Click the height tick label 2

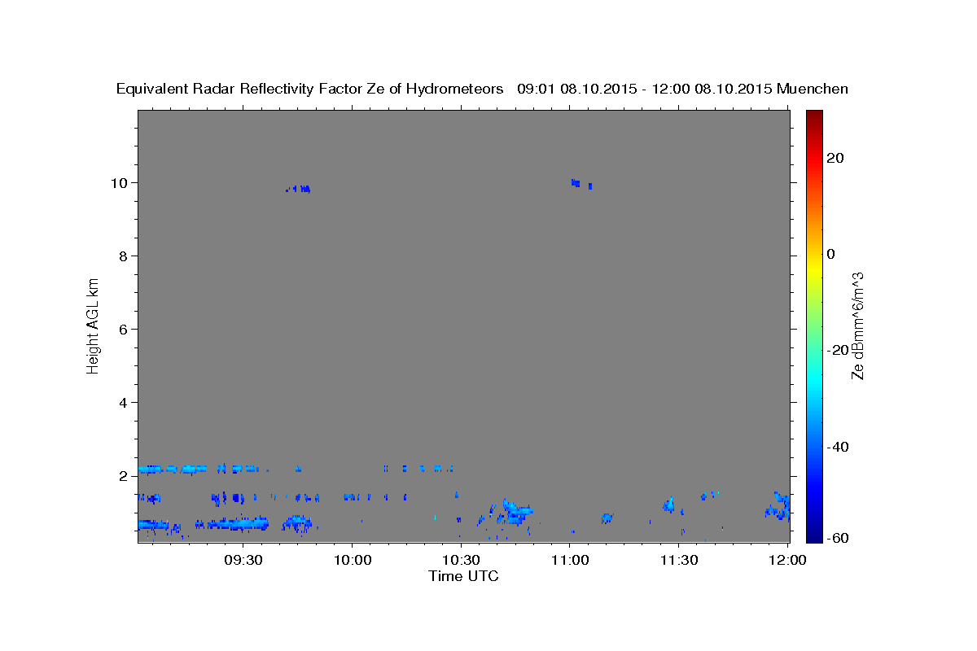pos(125,476)
